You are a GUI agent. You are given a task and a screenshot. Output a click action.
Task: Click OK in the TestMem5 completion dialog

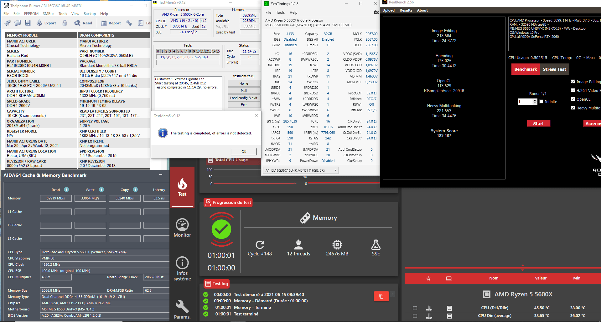(244, 152)
